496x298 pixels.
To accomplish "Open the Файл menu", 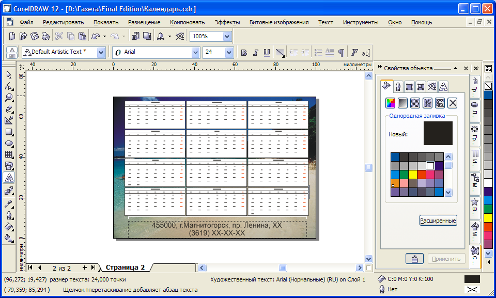I will coord(26,22).
